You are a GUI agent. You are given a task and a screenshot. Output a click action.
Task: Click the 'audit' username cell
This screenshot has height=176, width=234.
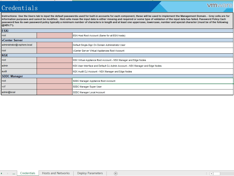click(19, 72)
